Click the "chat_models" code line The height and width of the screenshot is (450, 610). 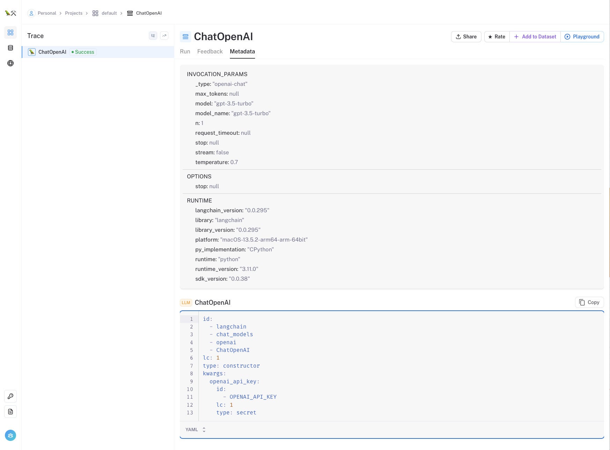tap(231, 334)
